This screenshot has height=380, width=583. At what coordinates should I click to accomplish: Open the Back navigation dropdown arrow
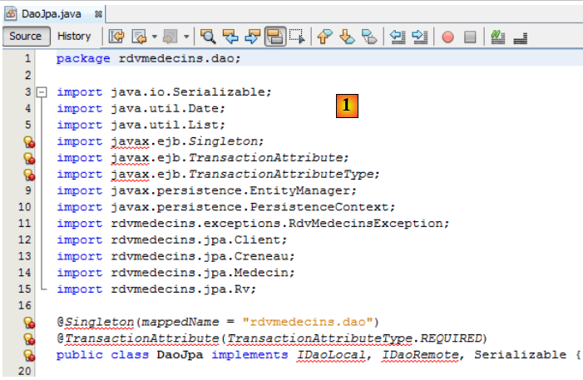tap(155, 37)
